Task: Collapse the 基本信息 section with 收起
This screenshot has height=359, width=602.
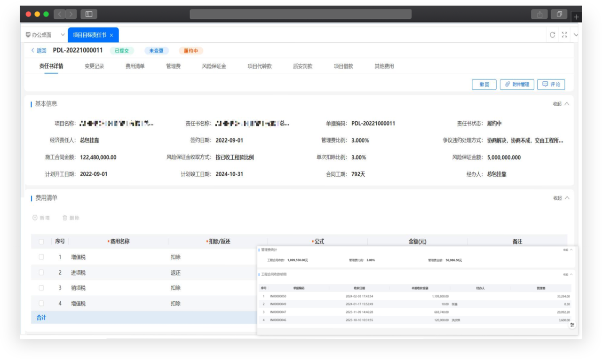Action: 561,104
